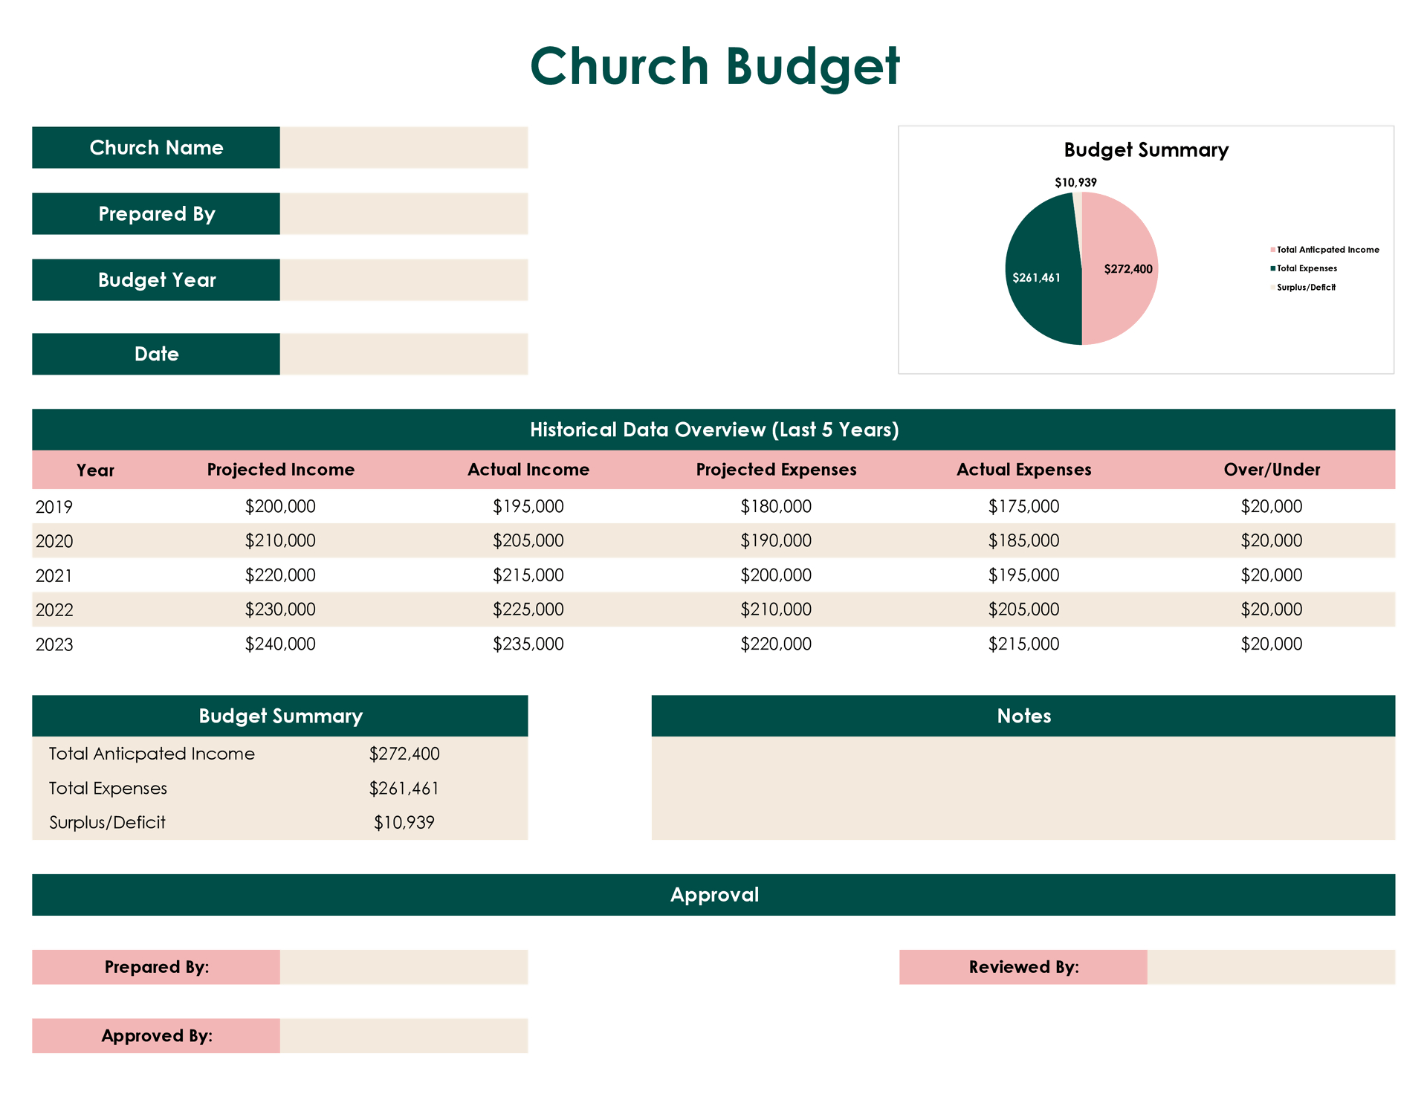Click the Approved By entry field
The height and width of the screenshot is (1103, 1427).
coord(404,1035)
